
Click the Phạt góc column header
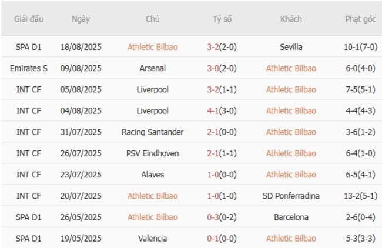pos(360,19)
